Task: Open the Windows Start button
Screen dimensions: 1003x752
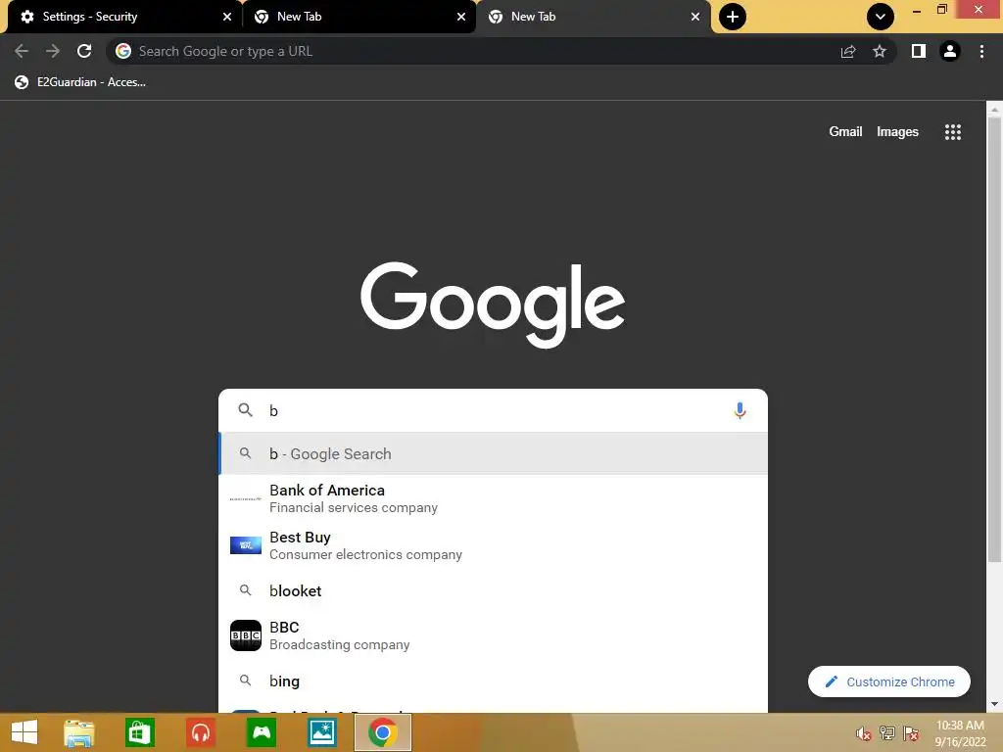Action: [24, 732]
